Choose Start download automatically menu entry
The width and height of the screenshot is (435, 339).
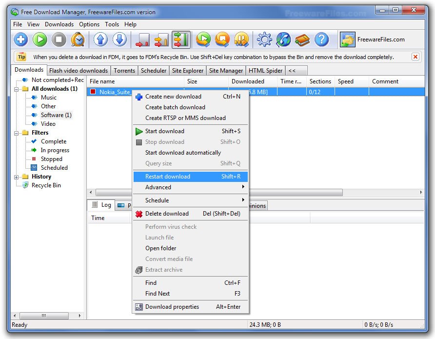190,153
